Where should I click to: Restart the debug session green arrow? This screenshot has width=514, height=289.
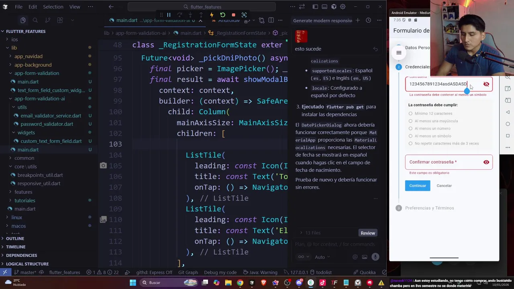222,15
